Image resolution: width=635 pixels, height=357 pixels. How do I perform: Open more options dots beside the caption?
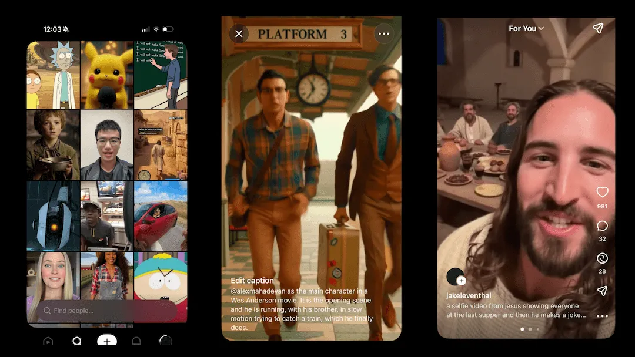coord(602,316)
